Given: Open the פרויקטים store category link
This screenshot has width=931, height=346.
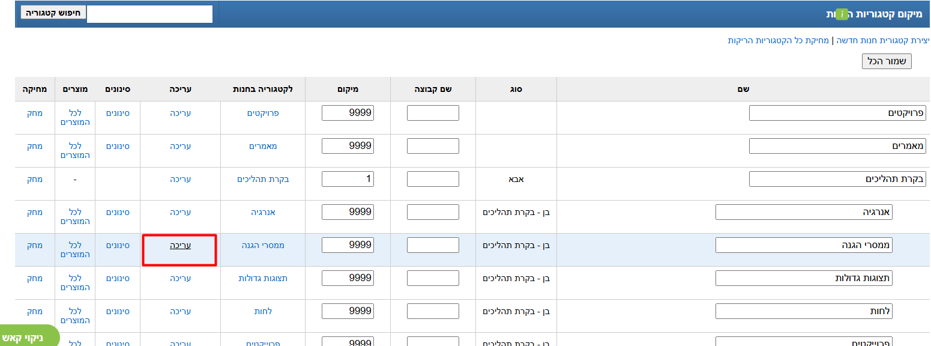Looking at the screenshot, I should 263,113.
